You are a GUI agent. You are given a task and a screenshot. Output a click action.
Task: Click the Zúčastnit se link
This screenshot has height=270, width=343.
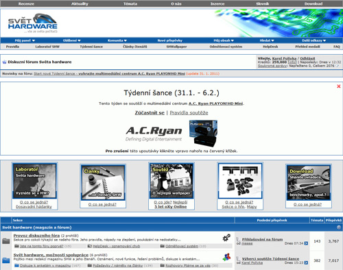(150, 112)
